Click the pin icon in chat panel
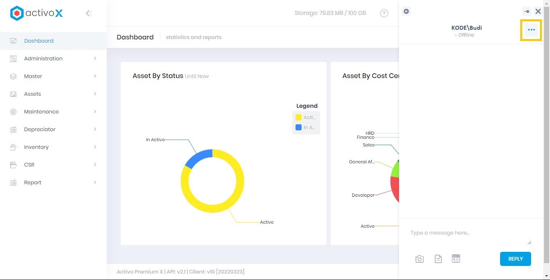Screen dimensions: 550x280 tap(527, 11)
